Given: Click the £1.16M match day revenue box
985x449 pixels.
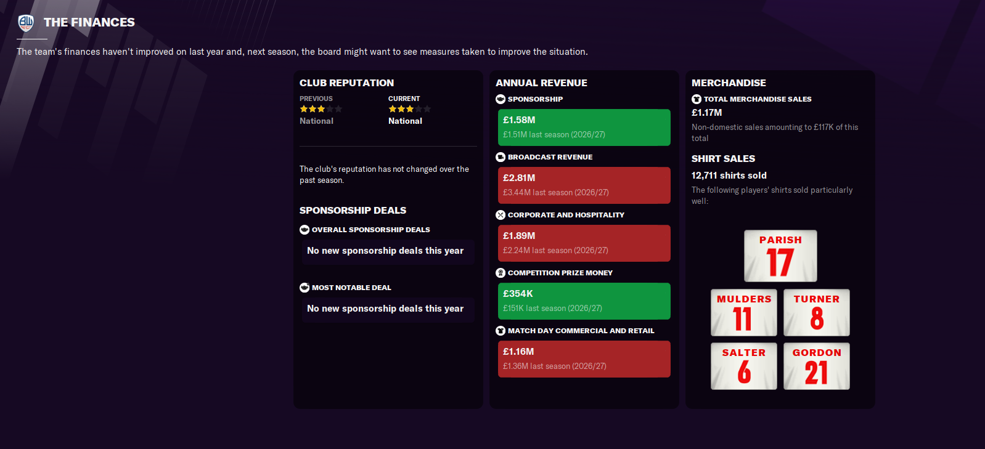Looking at the screenshot, I should (x=584, y=359).
